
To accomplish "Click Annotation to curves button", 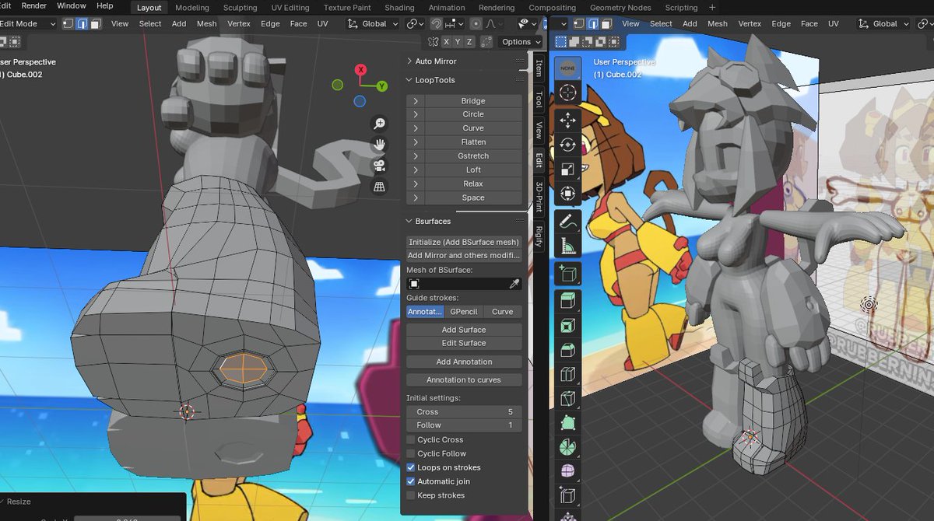I will pyautogui.click(x=464, y=380).
